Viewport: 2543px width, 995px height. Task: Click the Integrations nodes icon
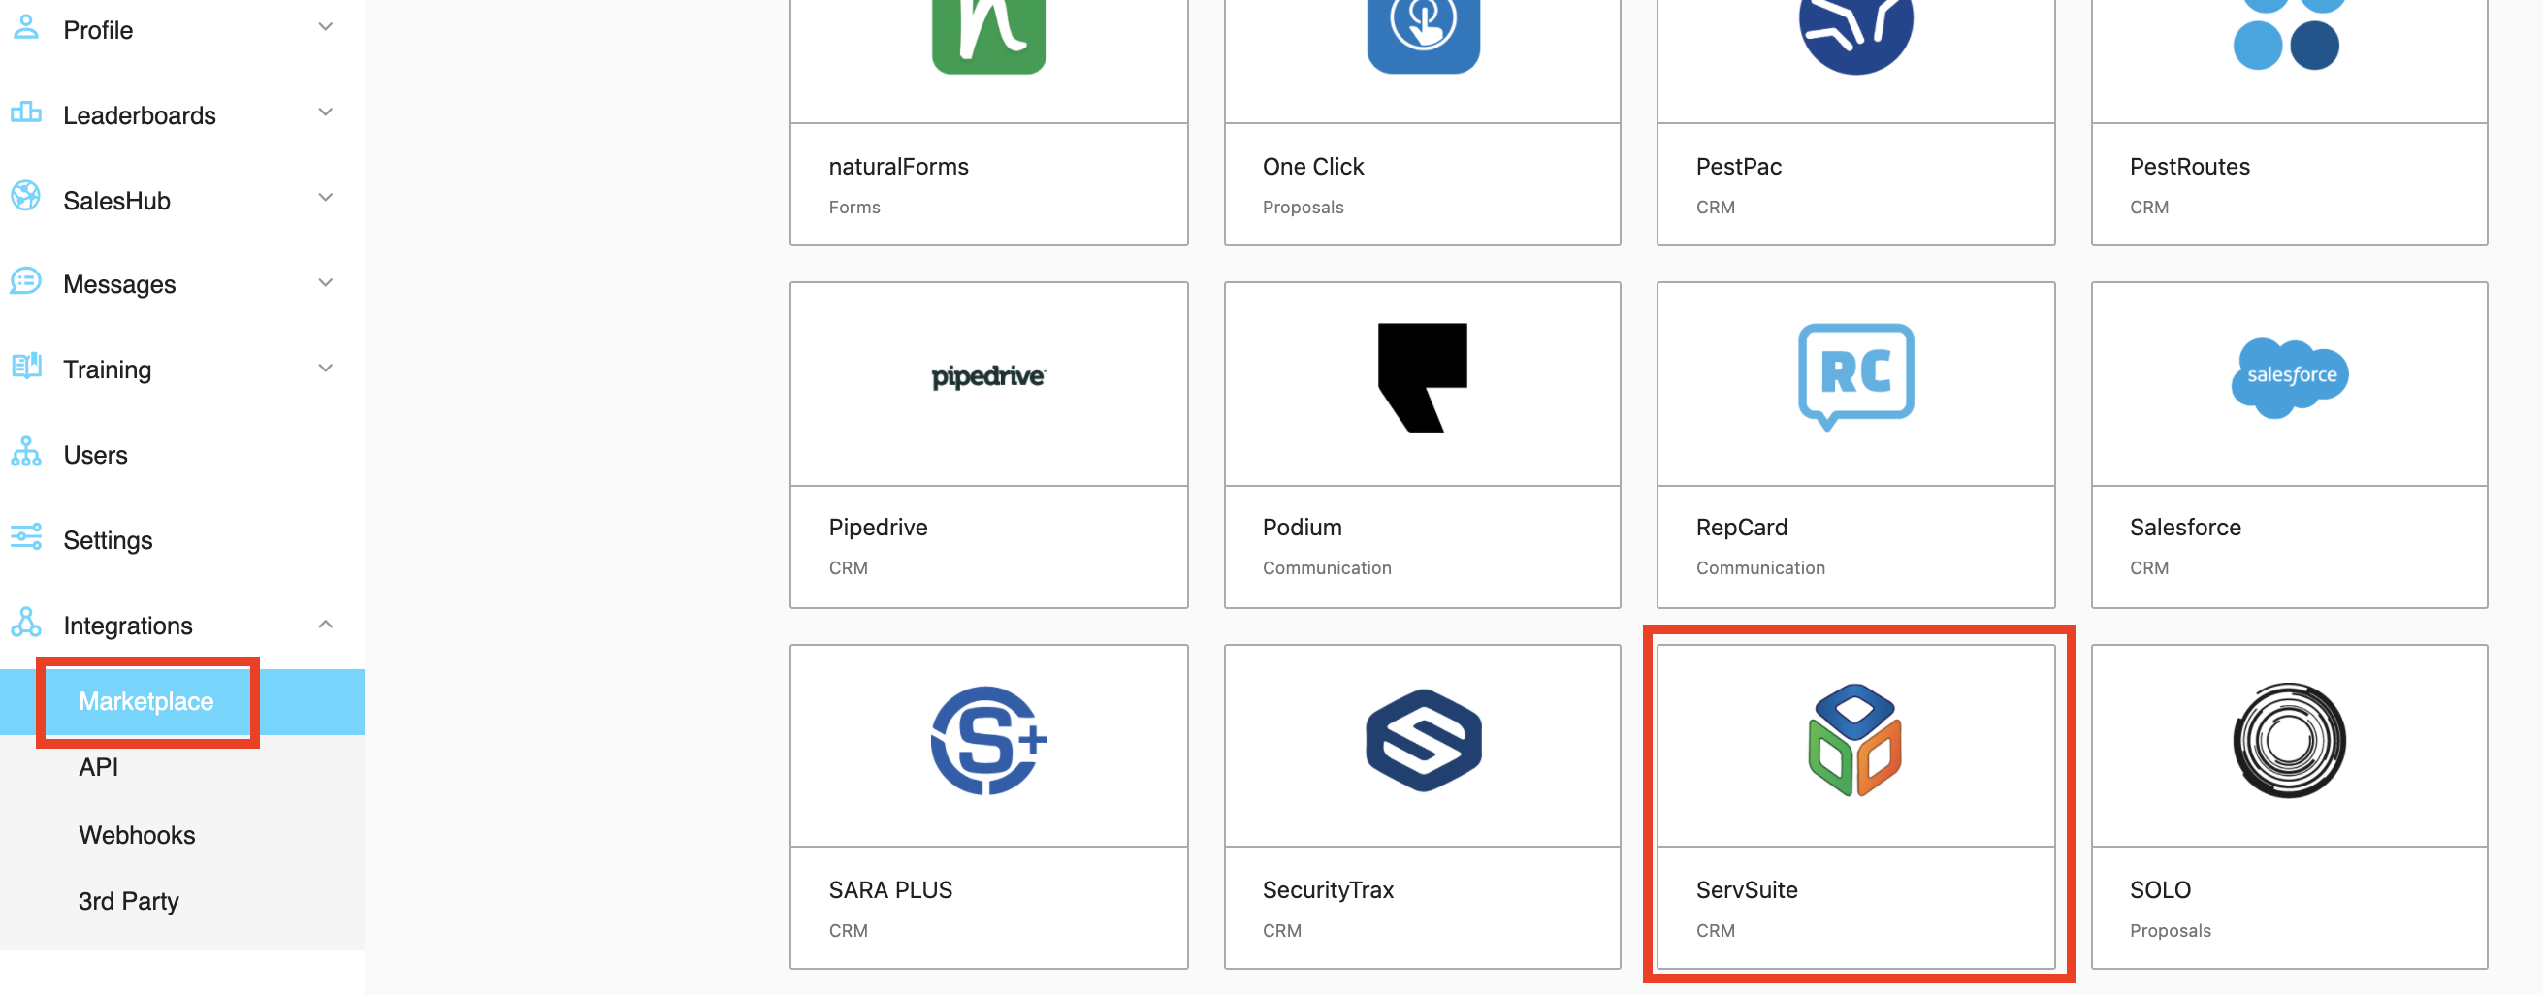tap(25, 623)
